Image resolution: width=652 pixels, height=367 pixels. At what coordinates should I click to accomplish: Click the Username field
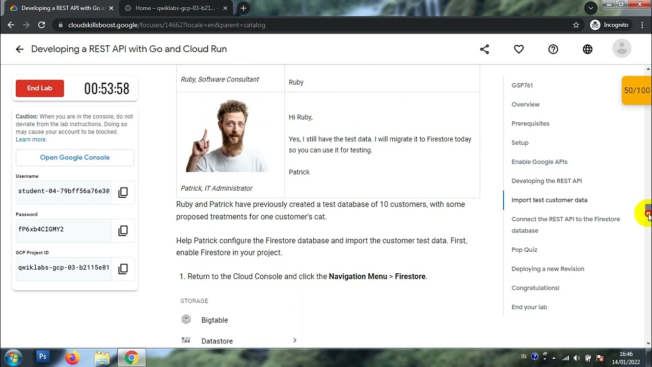coord(64,192)
